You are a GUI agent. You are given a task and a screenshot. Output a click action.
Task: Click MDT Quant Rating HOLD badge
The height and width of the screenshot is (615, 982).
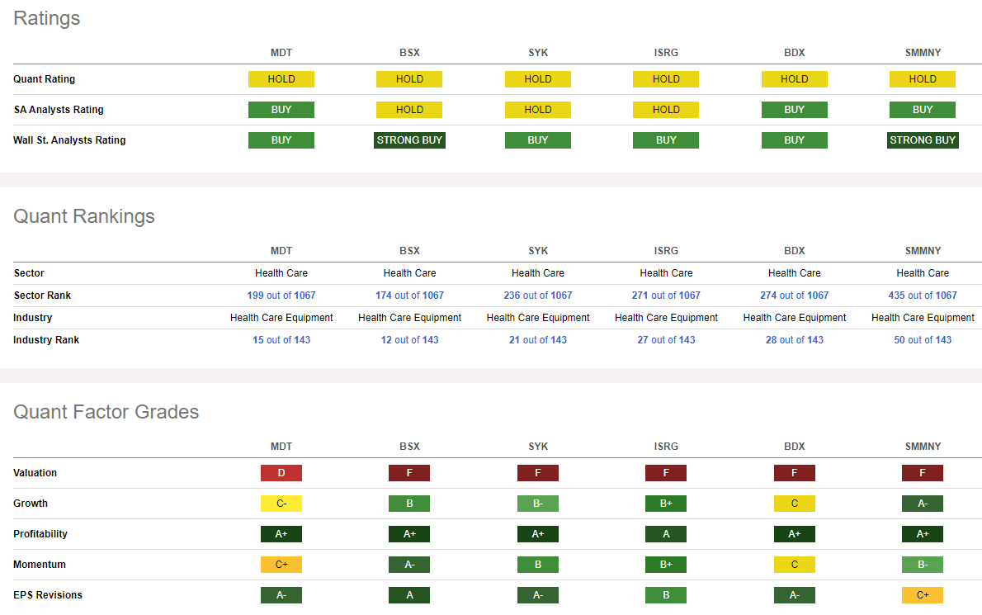[x=281, y=79]
